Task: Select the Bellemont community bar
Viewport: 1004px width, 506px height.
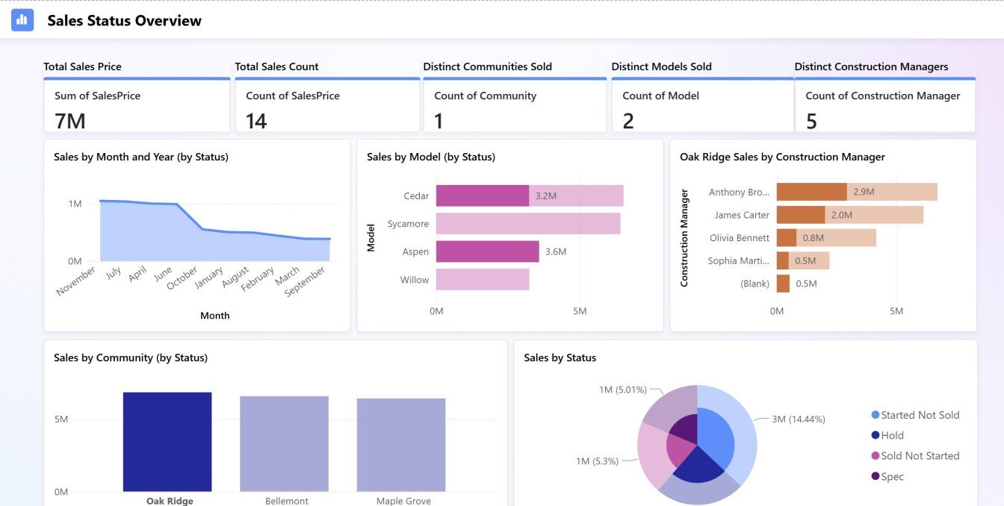Action: [x=284, y=443]
